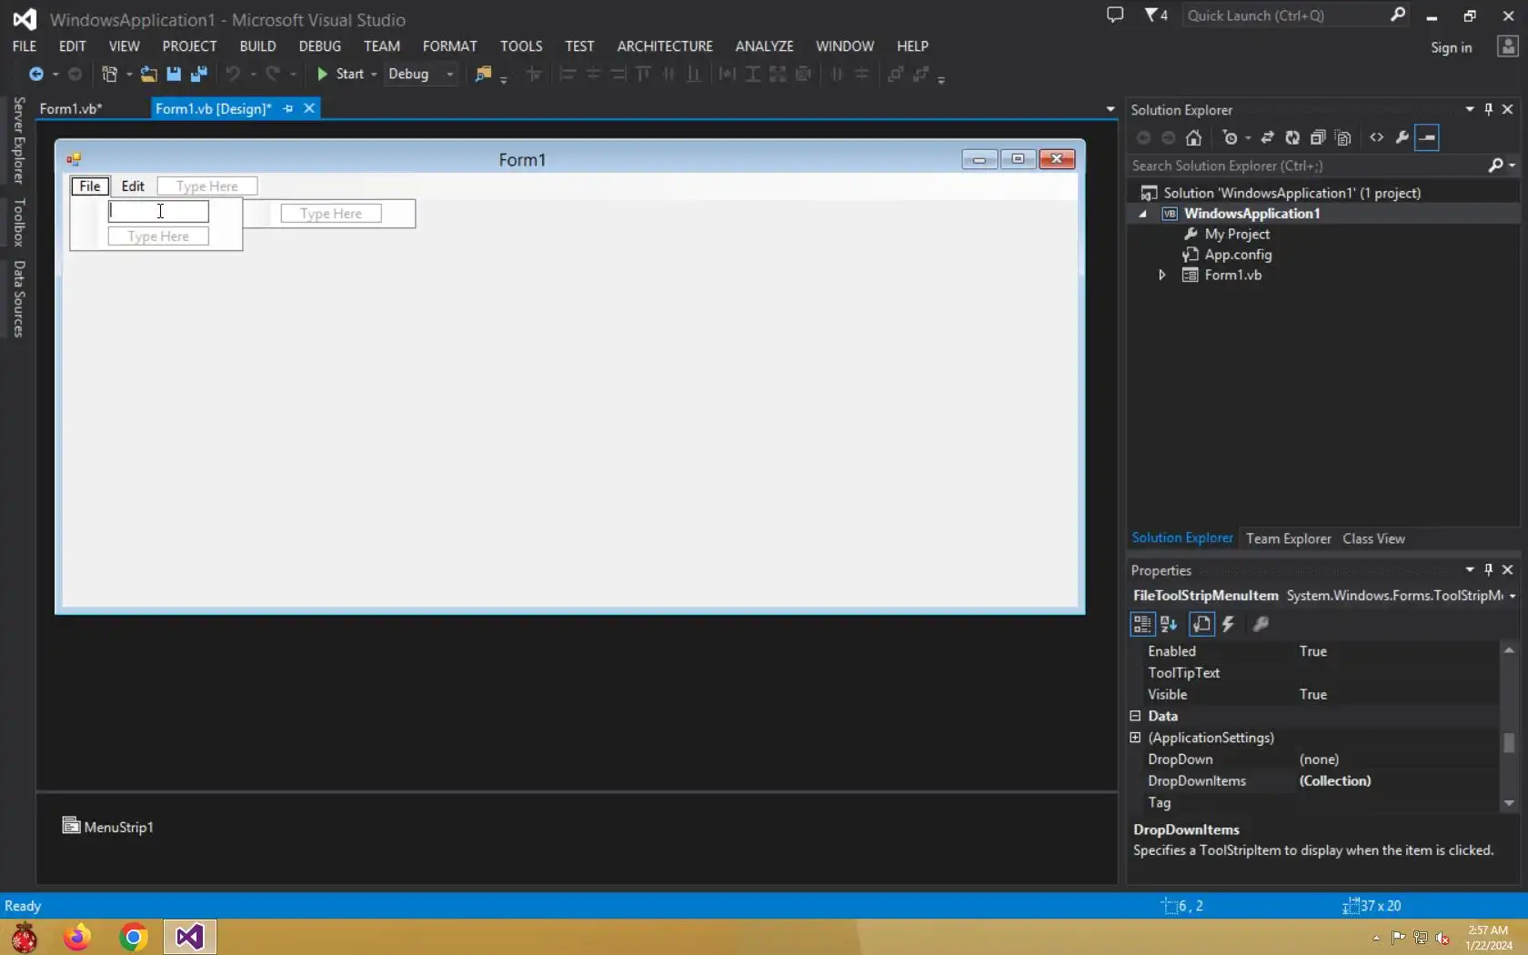Expand the Form1.vb tree node
This screenshot has width=1528, height=955.
point(1161,275)
